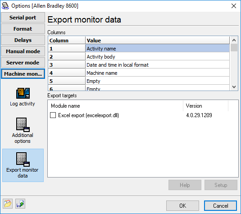Click column number 4 row header
241x214 pixels.
67,73
